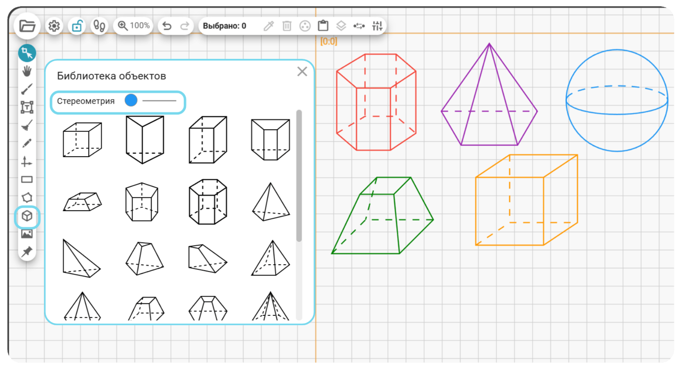Select the orange cube on canvas

coord(526,200)
